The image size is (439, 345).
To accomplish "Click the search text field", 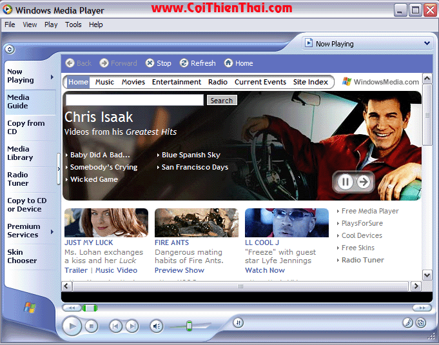I will point(135,100).
